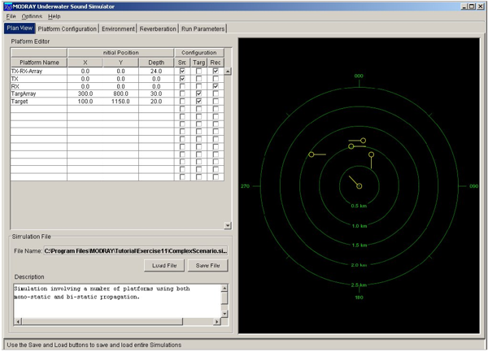This screenshot has width=488, height=352.
Task: Click the X value 300.0 cell
Action: [85, 93]
